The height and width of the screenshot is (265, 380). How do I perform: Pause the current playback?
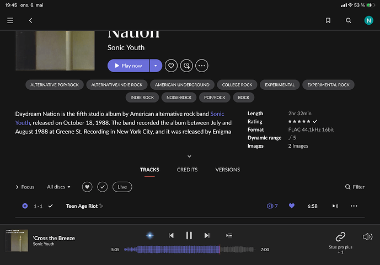point(189,235)
